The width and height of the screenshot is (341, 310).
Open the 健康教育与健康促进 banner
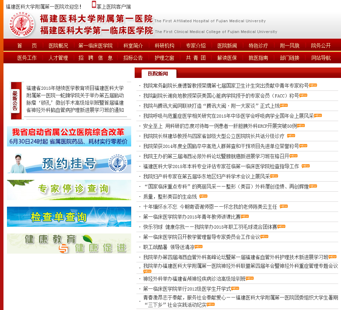point(69,244)
